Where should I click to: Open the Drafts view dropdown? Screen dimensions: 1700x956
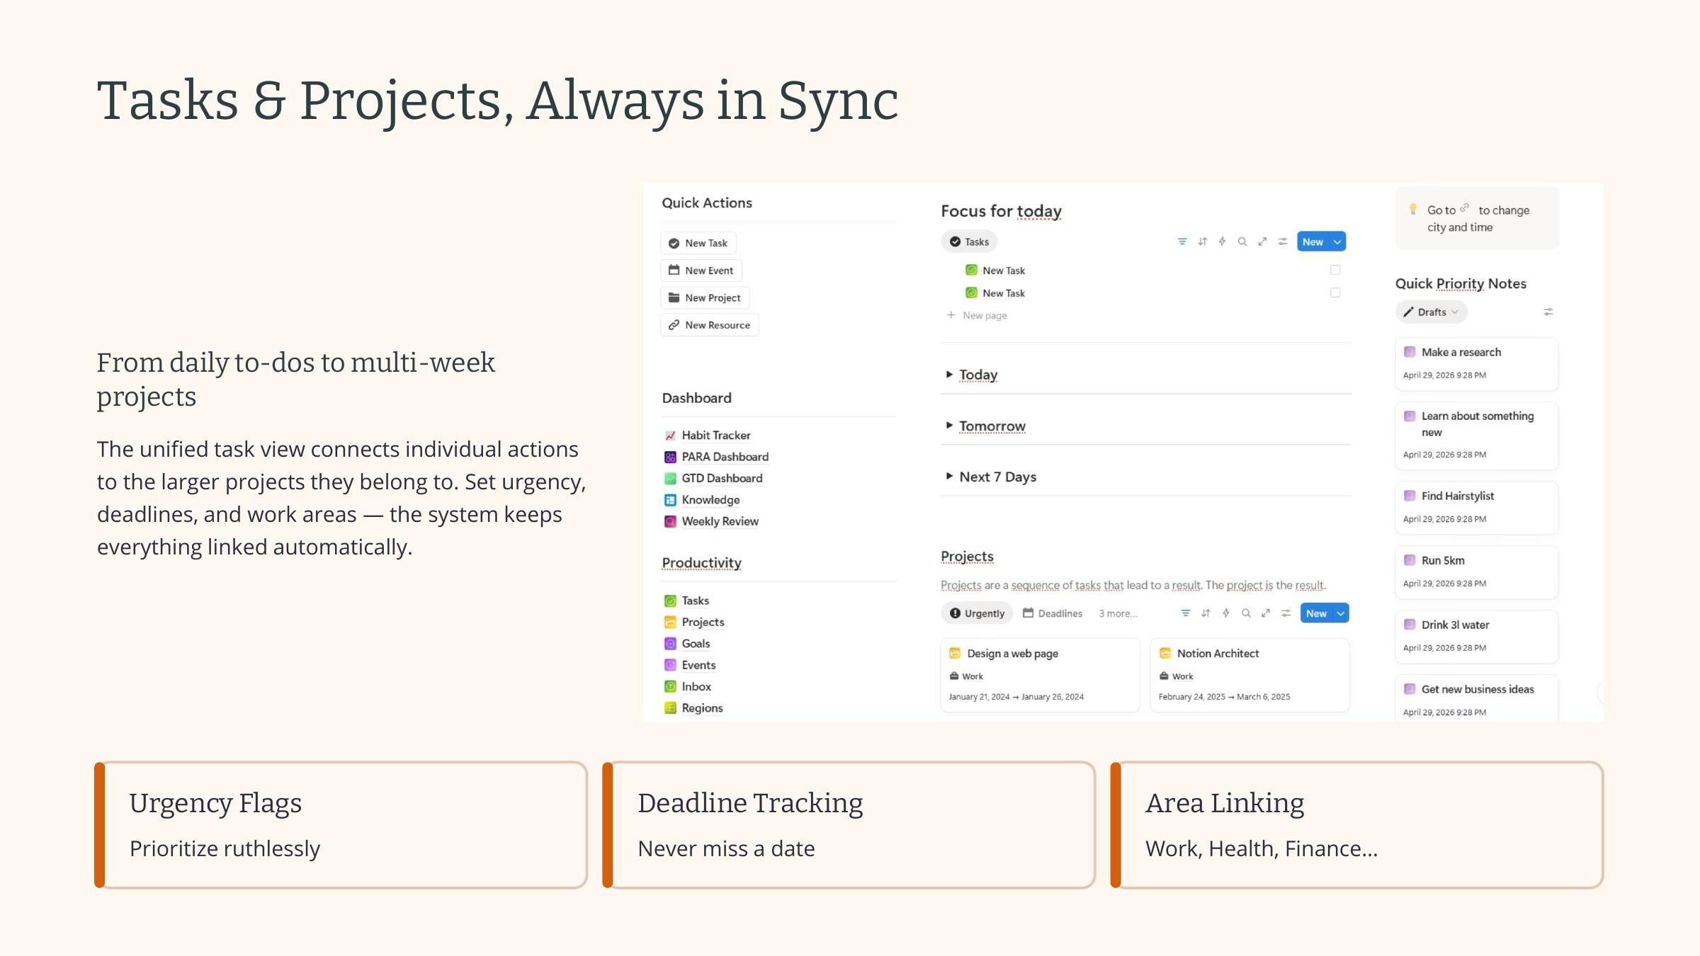pyautogui.click(x=1432, y=312)
